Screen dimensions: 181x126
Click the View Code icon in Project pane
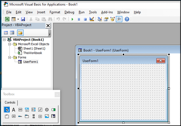coord(6,33)
